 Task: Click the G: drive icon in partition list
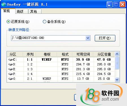click(x=10, y=79)
